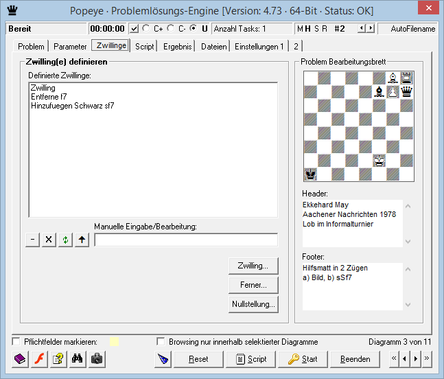Select the C+ radio button

click(x=146, y=28)
